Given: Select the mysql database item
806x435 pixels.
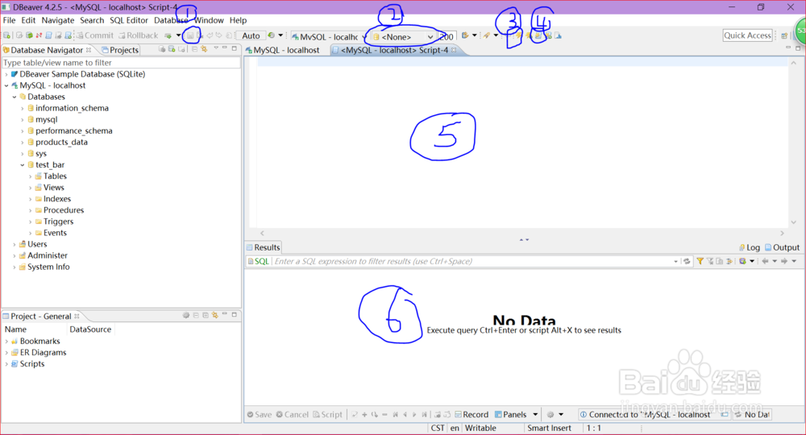Looking at the screenshot, I should [x=46, y=119].
